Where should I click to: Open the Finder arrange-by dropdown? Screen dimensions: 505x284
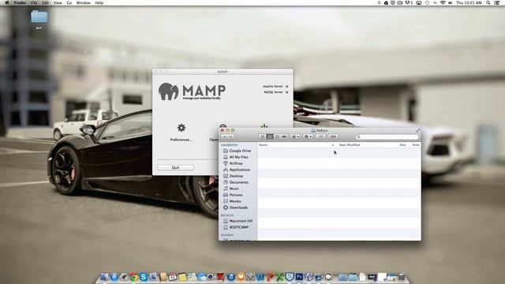295,136
